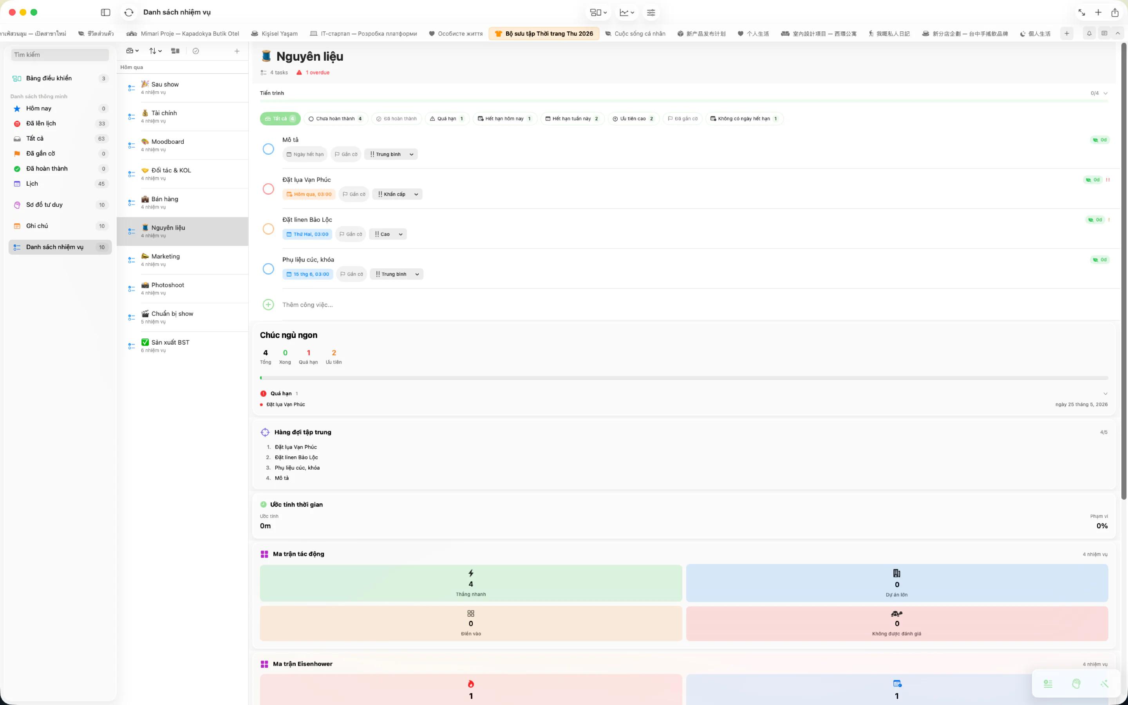Viewport: 1128px width, 705px height.
Task: Add a new task list with plus
Action: 237,51
